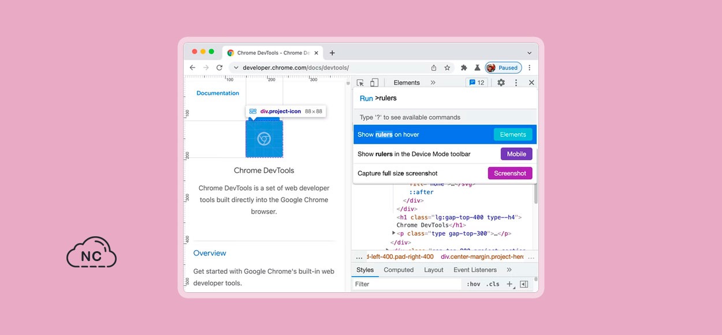Click the Elements badge

pos(513,135)
